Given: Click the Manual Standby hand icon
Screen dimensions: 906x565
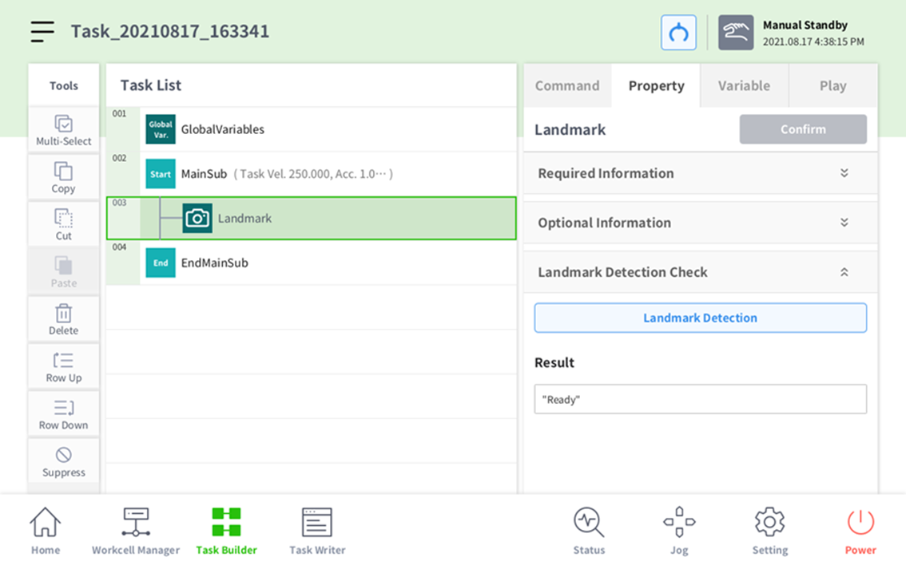Looking at the screenshot, I should tap(735, 33).
